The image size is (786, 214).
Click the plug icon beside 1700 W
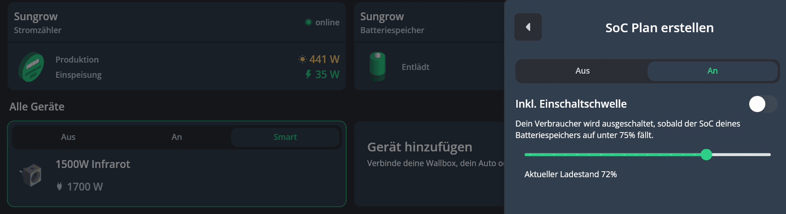[59, 186]
